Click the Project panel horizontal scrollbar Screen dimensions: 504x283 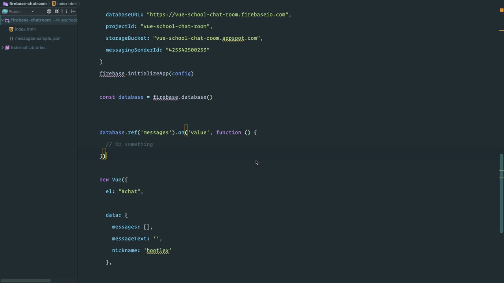point(26,281)
